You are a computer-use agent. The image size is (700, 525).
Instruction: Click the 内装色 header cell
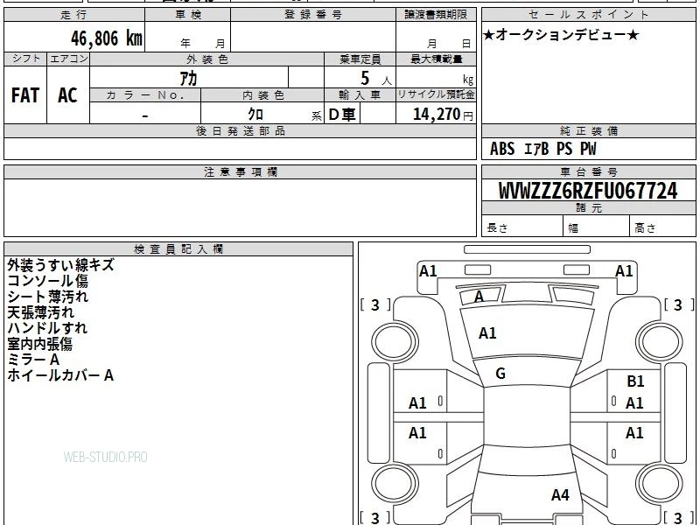(x=262, y=95)
